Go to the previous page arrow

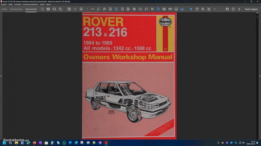tap(75, 9)
